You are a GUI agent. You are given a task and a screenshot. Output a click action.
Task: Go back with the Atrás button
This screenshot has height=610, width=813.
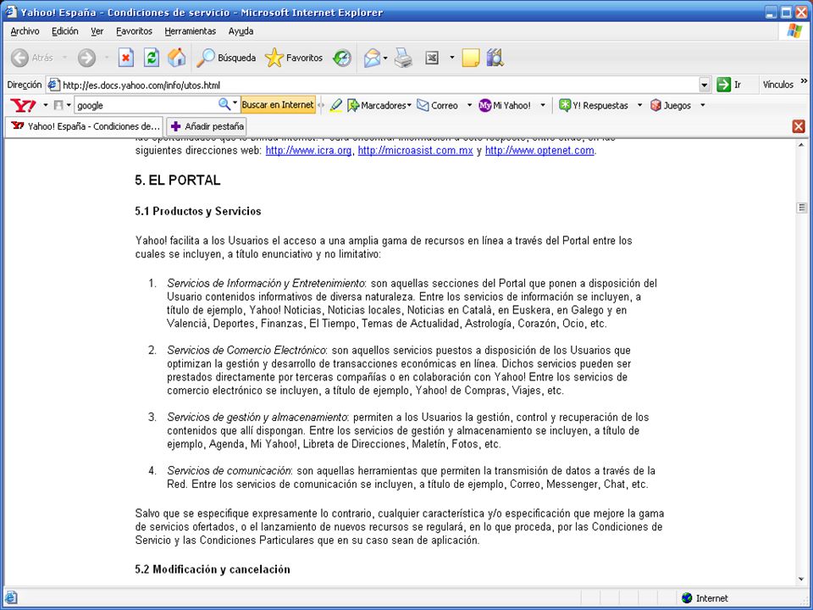(32, 58)
